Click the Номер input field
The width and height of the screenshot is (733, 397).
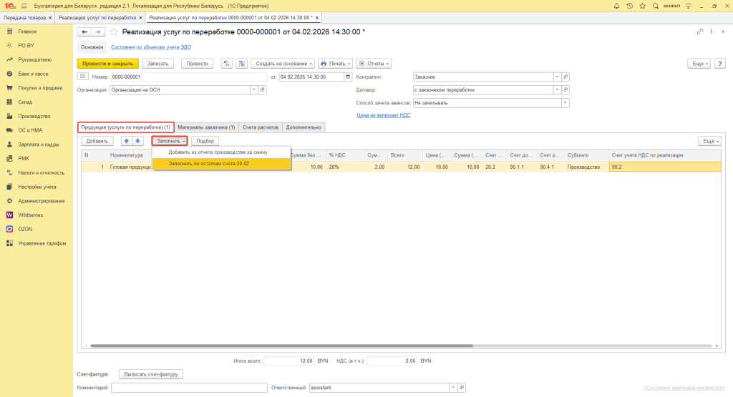(189, 77)
